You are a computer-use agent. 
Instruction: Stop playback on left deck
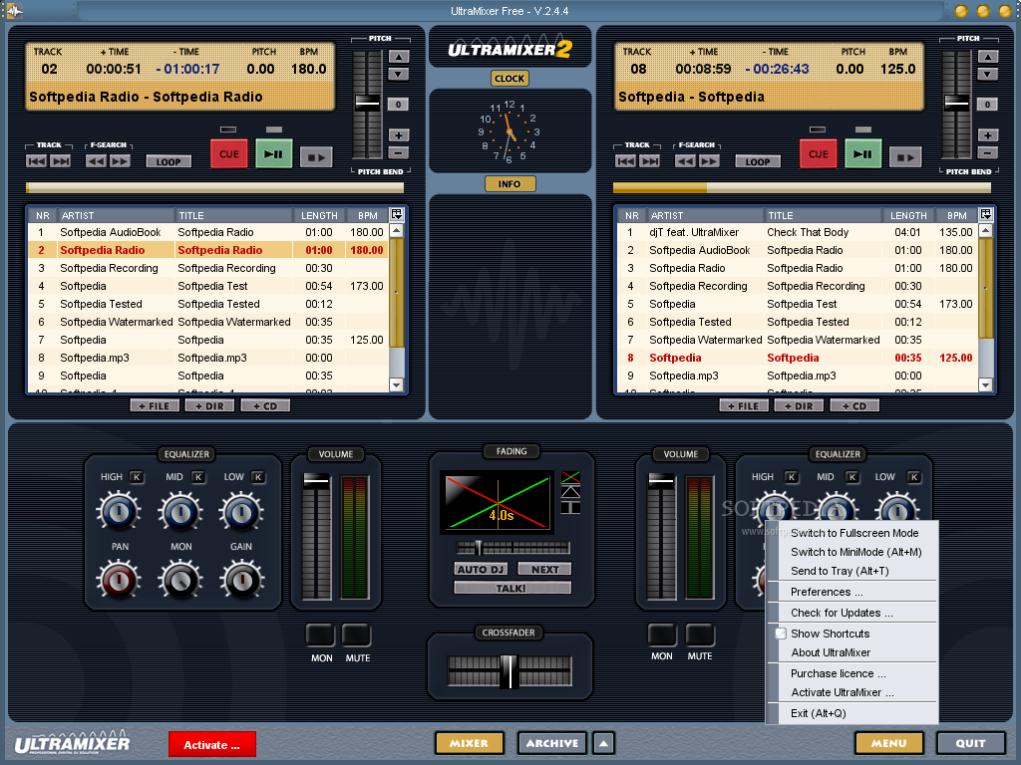[x=316, y=156]
